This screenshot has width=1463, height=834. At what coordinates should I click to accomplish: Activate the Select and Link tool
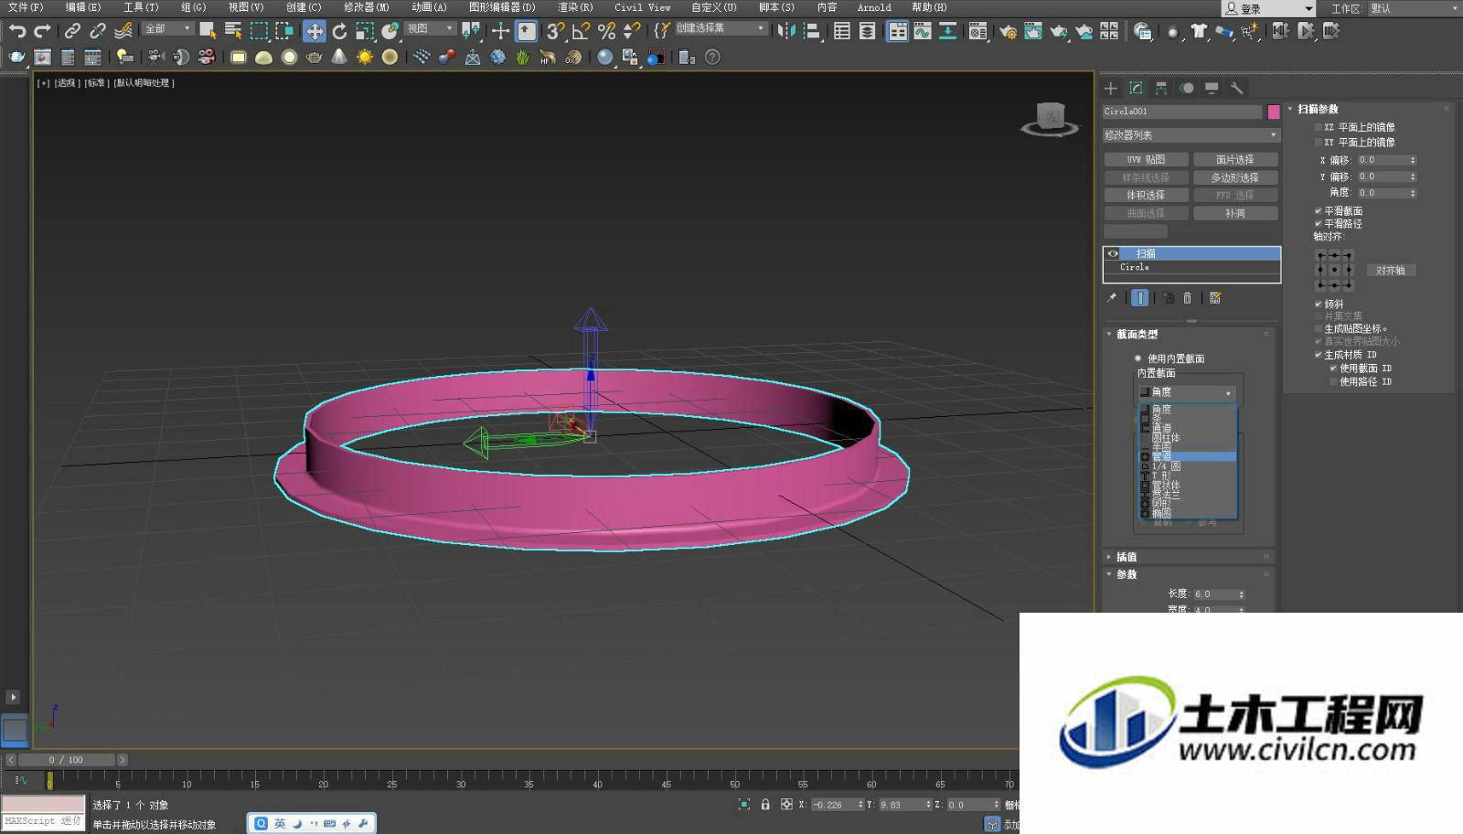pyautogui.click(x=72, y=31)
